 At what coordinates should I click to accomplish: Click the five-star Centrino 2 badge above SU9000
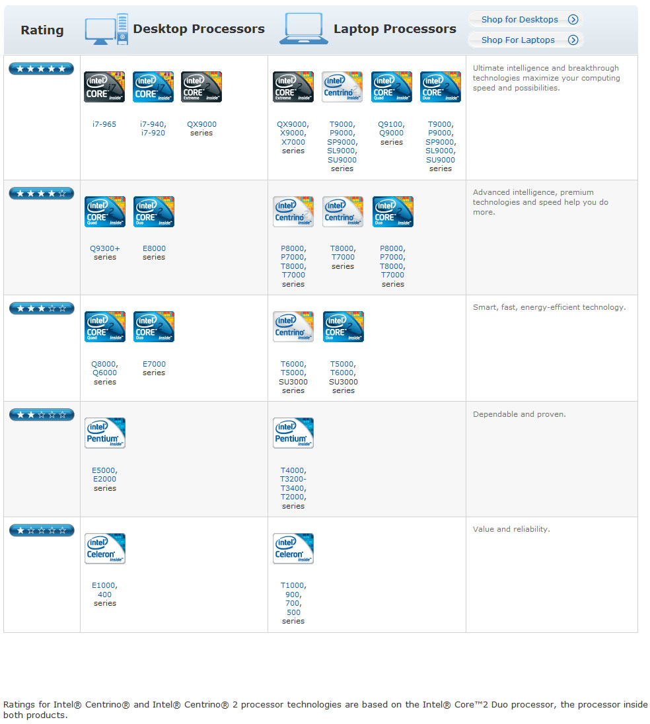point(342,87)
